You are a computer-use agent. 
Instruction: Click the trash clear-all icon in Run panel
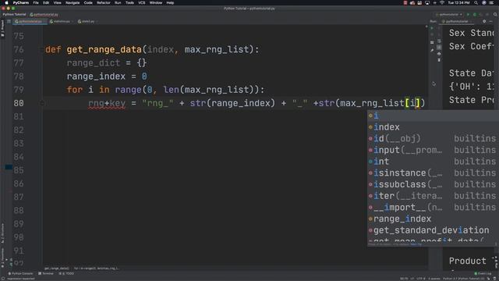(439, 60)
